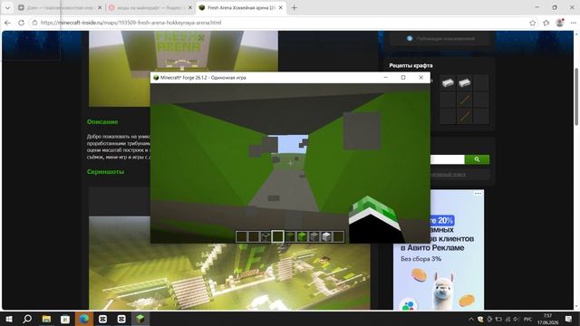Screen dimensions: 580x326
Task: Open the first CapCut taskbar icon
Action: click(102, 319)
